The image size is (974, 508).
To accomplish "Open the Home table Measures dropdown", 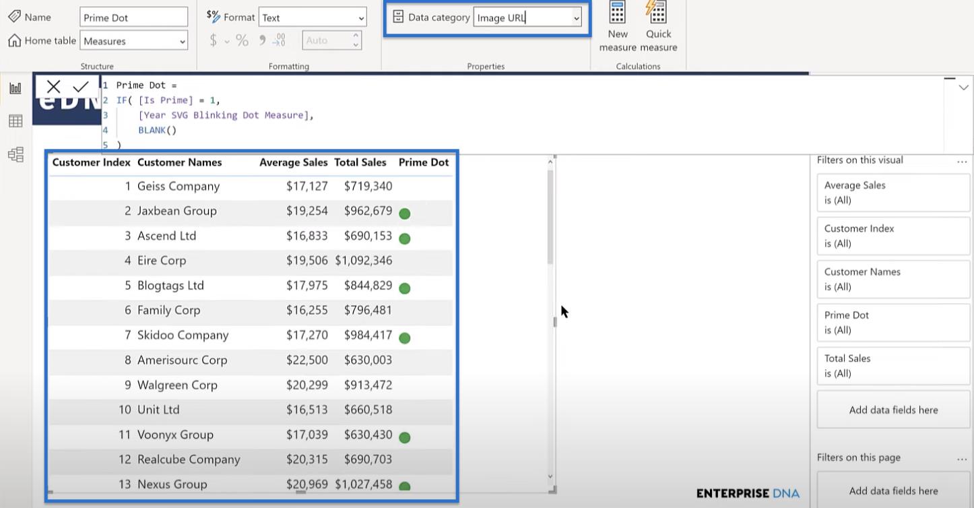I will (x=133, y=41).
